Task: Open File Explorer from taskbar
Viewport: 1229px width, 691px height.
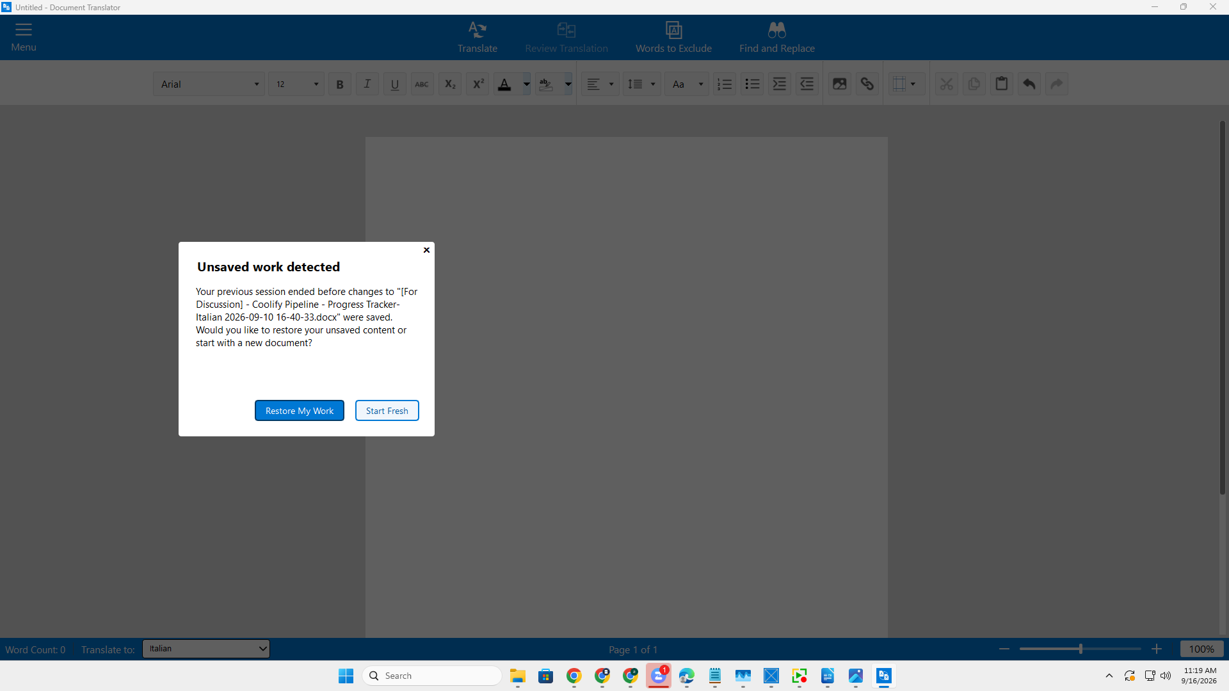Action: point(518,676)
